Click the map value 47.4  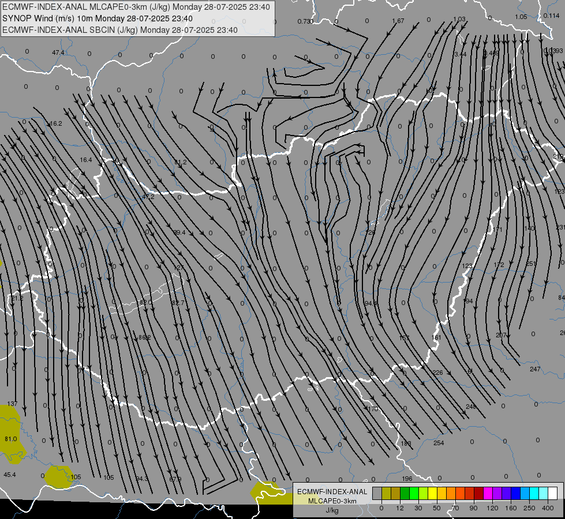(x=58, y=52)
